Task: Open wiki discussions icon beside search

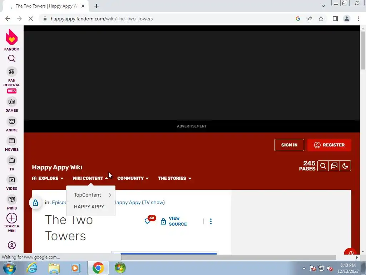Action: (x=334, y=166)
